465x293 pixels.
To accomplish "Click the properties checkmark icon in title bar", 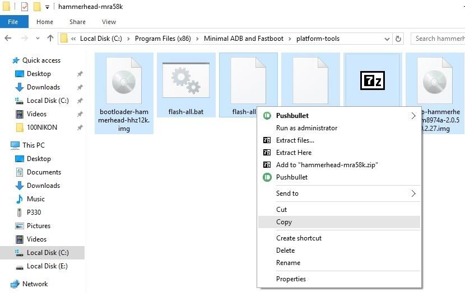I will pos(25,7).
